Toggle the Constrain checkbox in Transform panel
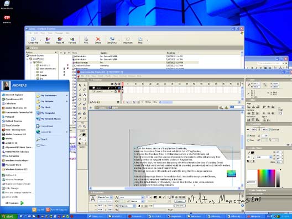 coord(270,129)
